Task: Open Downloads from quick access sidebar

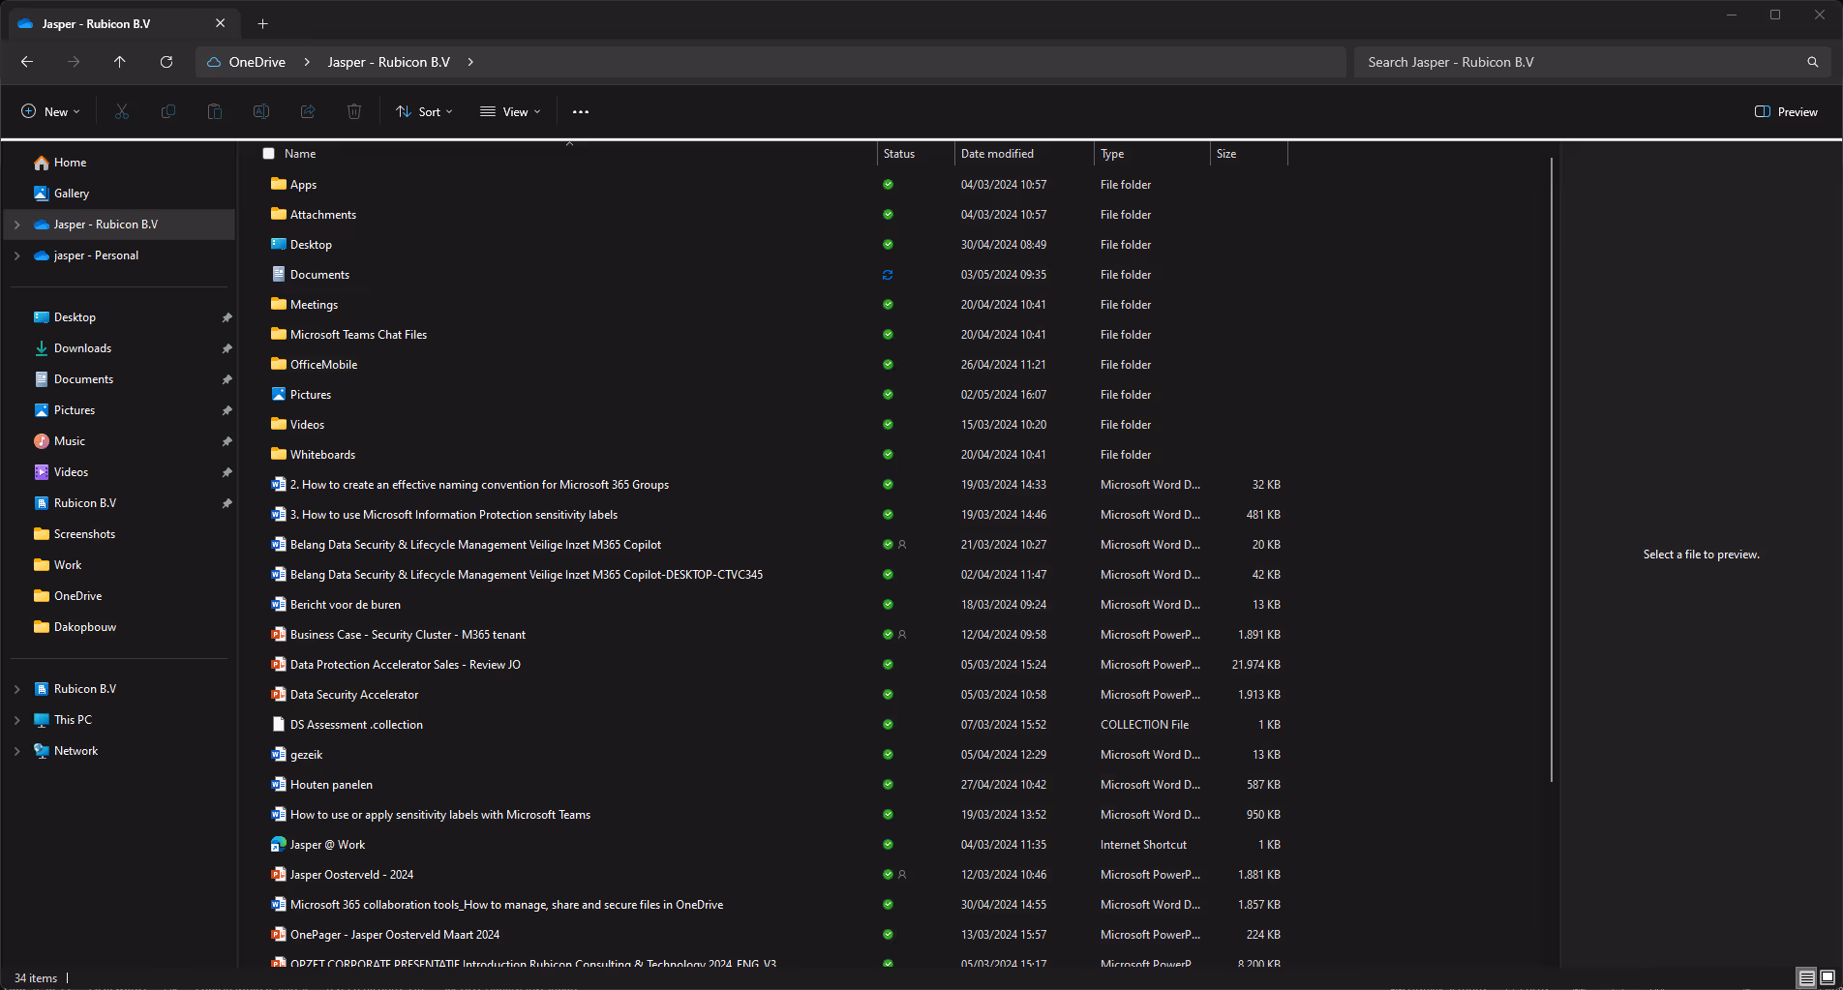Action: tap(82, 348)
